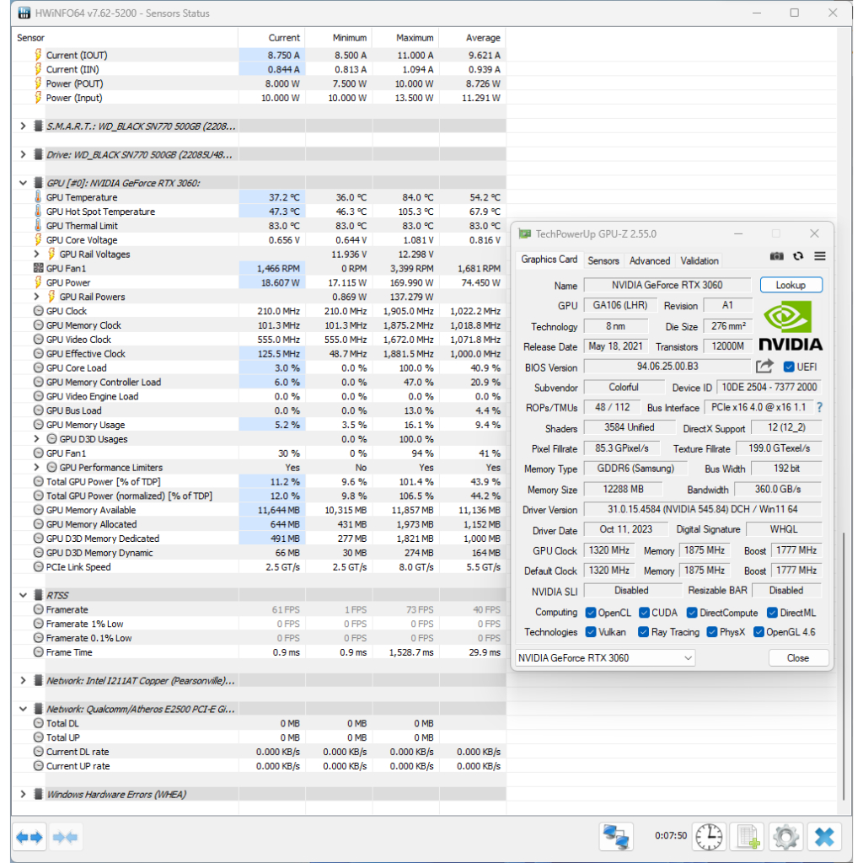This screenshot has width=863, height=863.
Task: Toggle the Ray Tracing checkbox
Action: pyautogui.click(x=644, y=632)
